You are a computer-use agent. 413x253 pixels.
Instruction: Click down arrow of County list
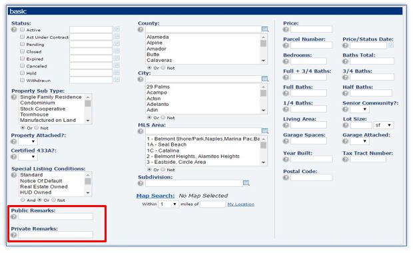[x=263, y=61]
